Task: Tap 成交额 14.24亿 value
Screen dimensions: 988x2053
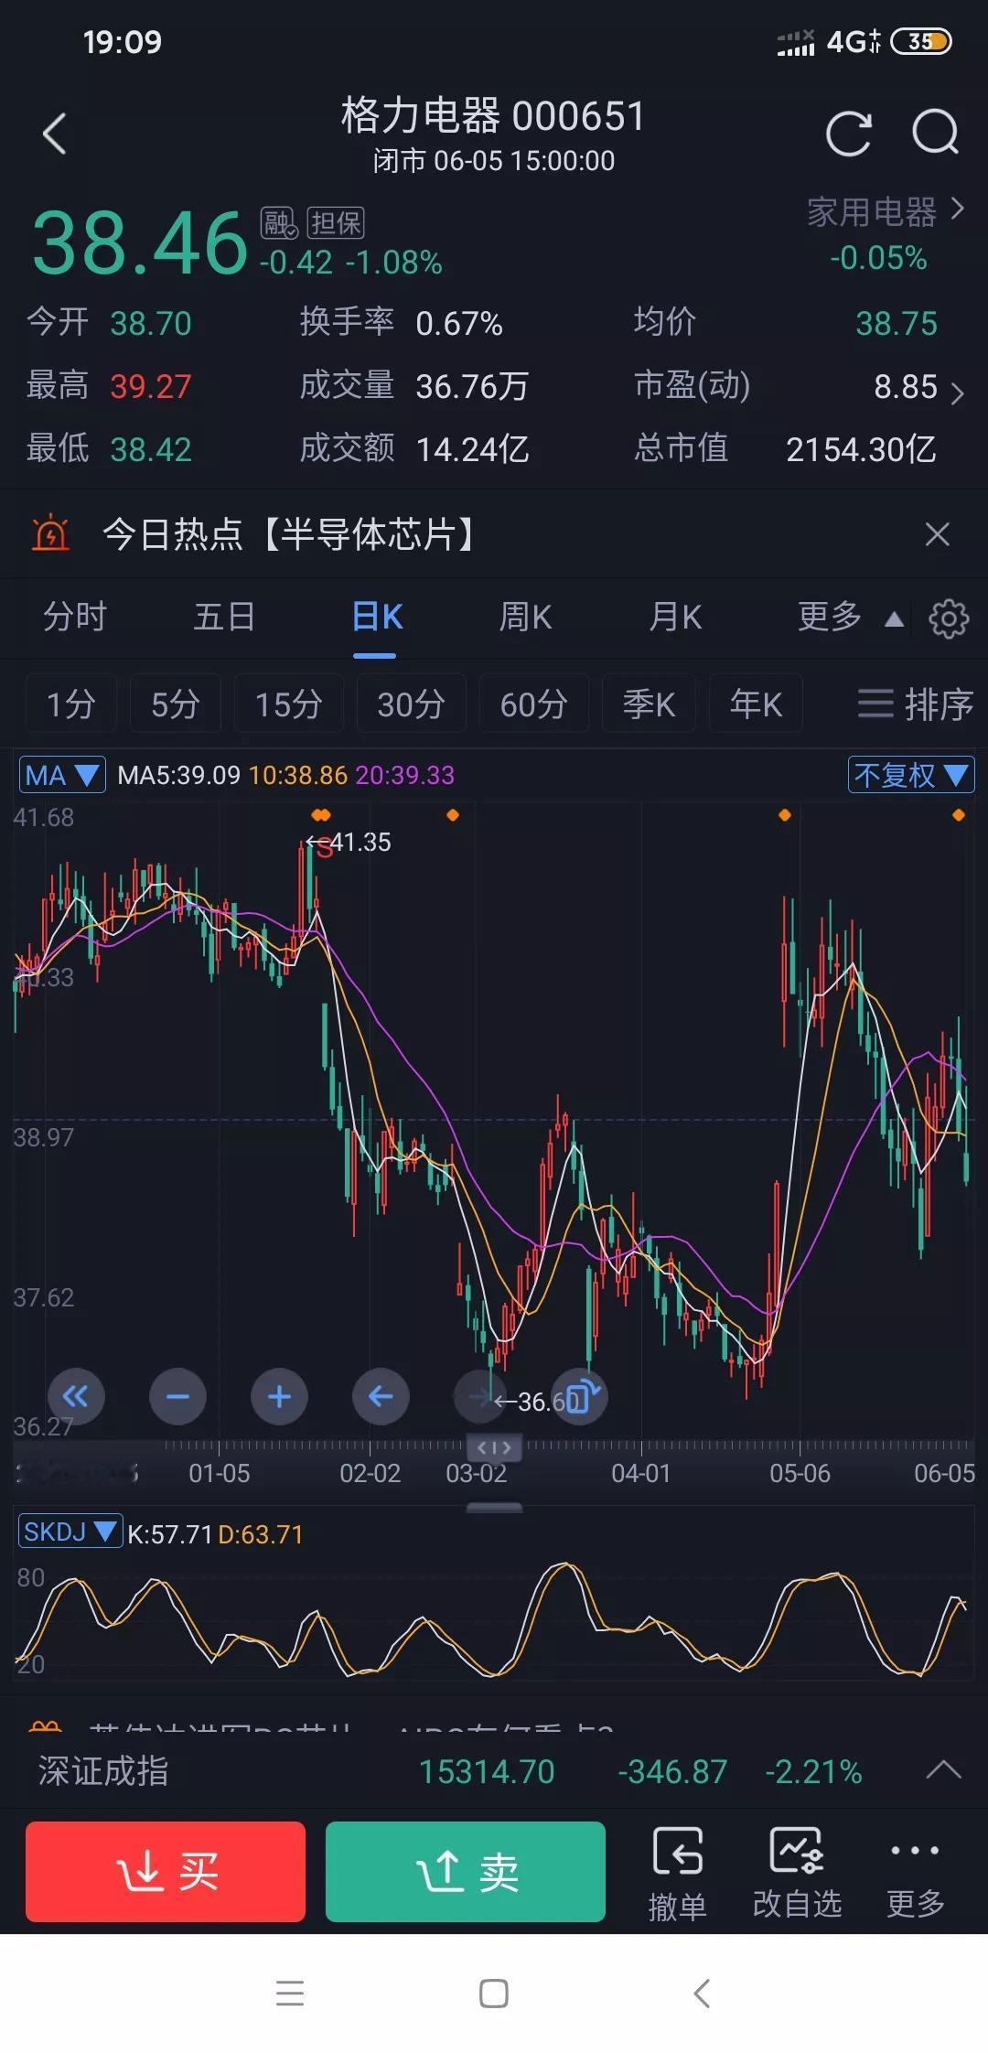Action: (x=472, y=449)
